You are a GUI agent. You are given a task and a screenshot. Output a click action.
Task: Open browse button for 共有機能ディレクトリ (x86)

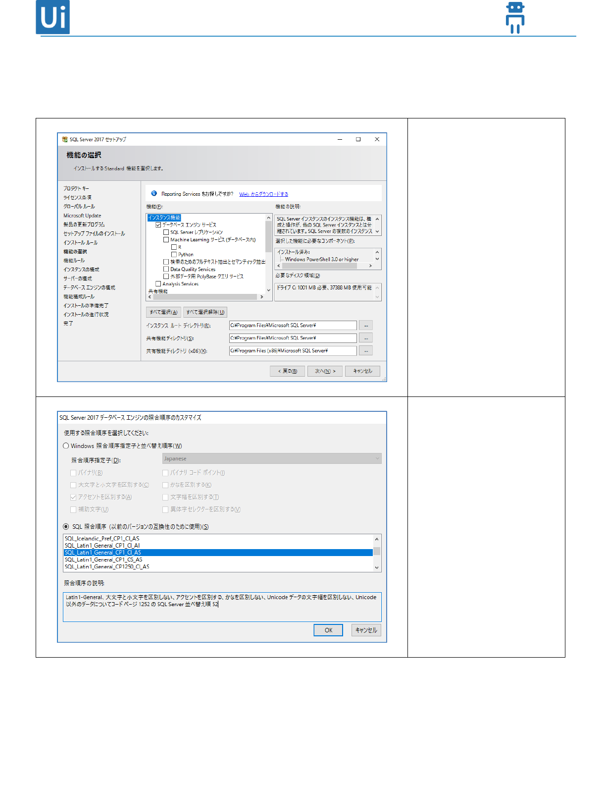(366, 350)
